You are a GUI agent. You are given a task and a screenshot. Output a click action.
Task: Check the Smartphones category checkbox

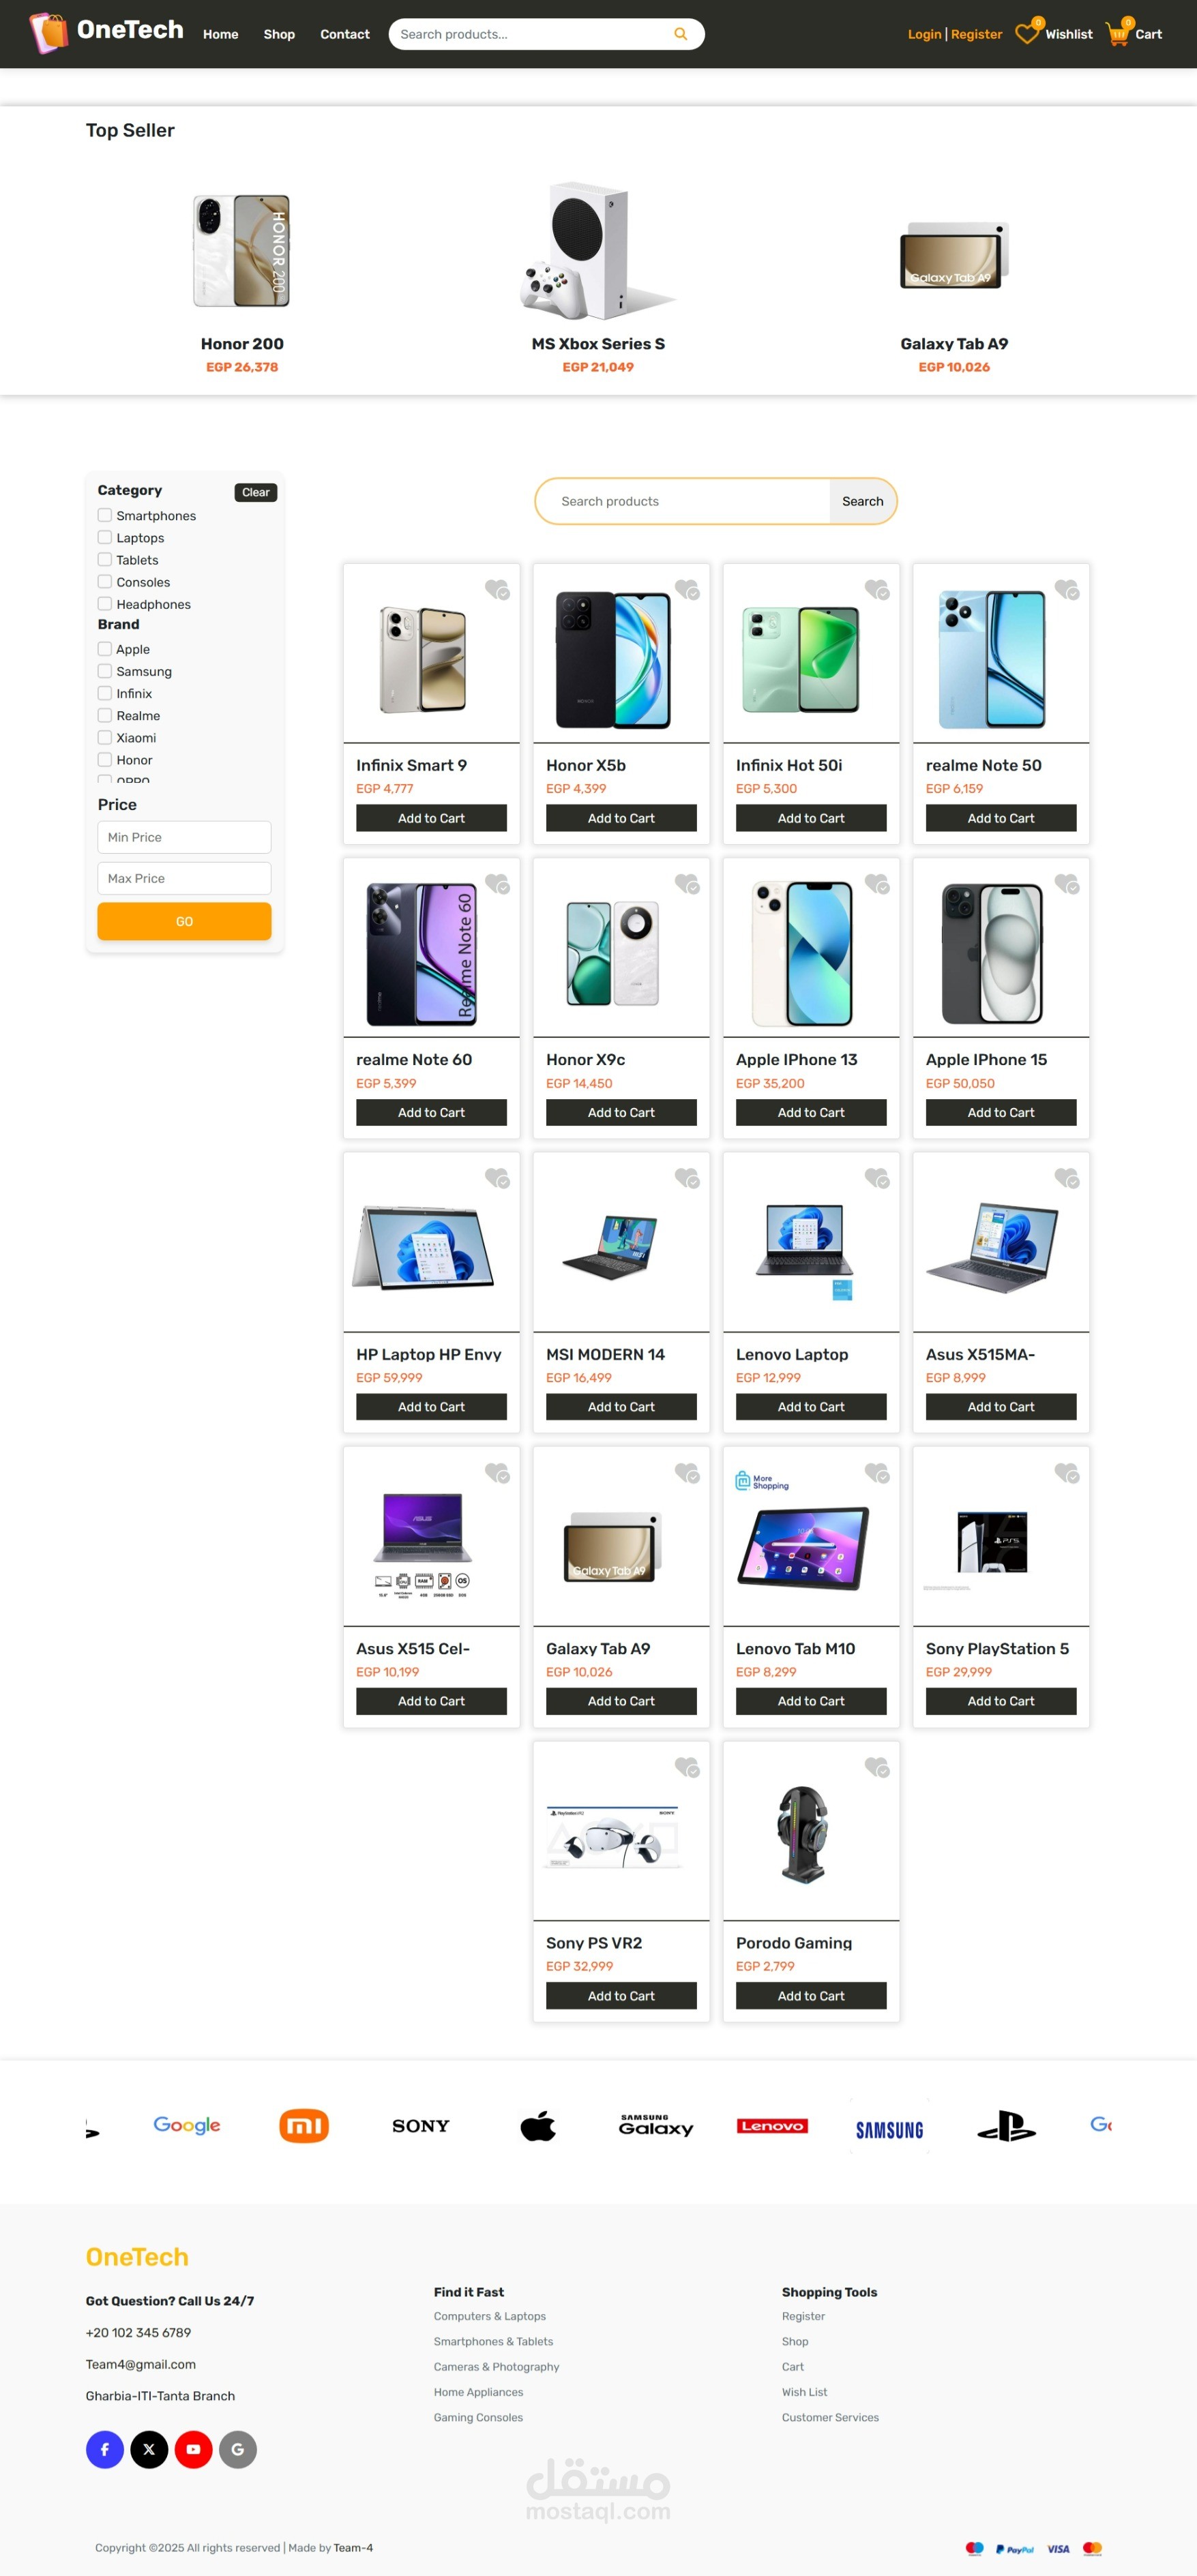pyautogui.click(x=105, y=515)
